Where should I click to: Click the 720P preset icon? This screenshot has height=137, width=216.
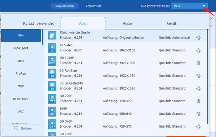tap(52, 99)
